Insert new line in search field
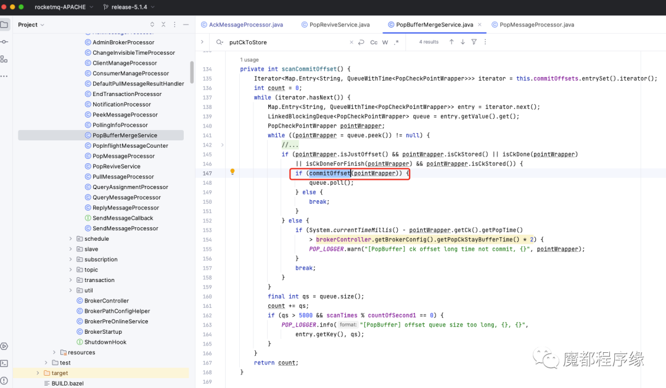666x388 pixels. [x=361, y=42]
